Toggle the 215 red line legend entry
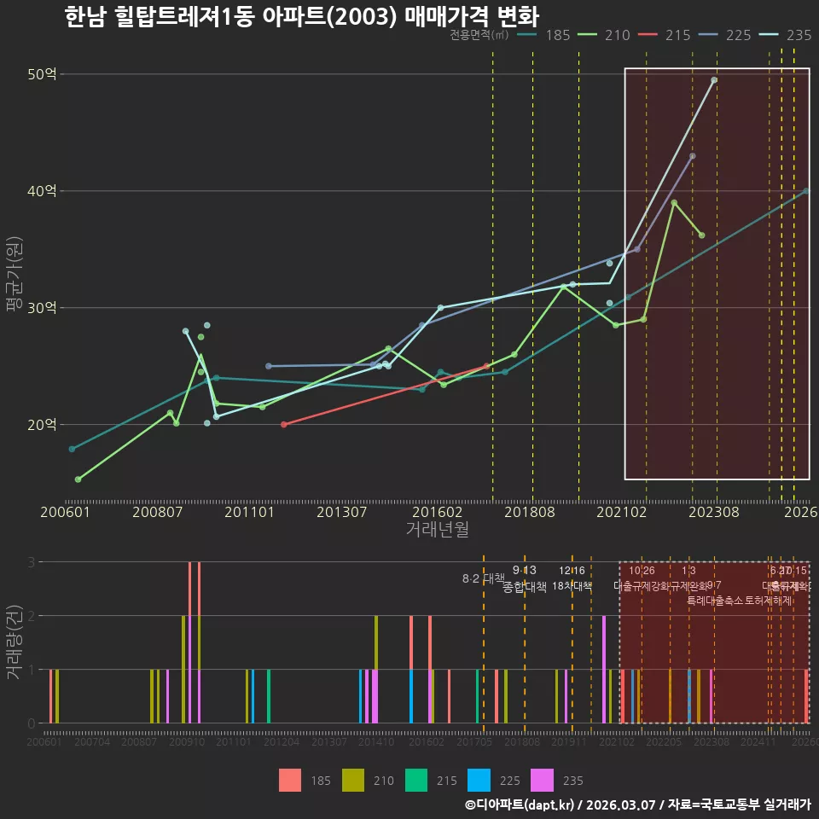The height and width of the screenshot is (819, 819). click(x=665, y=35)
